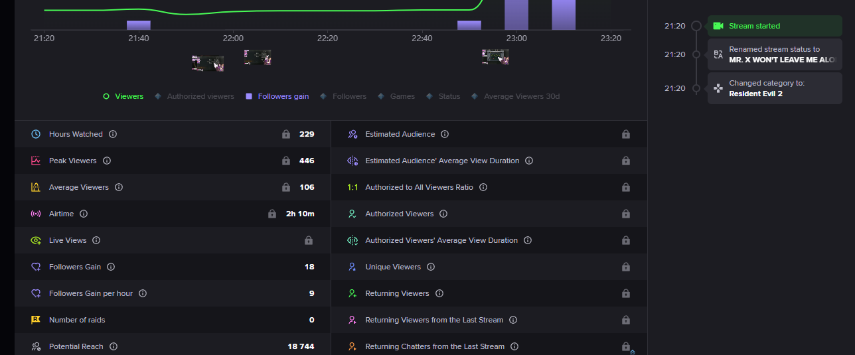Viewport: 855px width, 355px height.
Task: Click the Authorized Viewers' Average View Duration label
Action: click(x=441, y=240)
